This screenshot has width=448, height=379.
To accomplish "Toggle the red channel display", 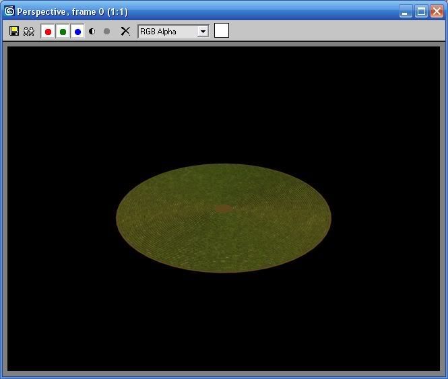I will coord(48,32).
